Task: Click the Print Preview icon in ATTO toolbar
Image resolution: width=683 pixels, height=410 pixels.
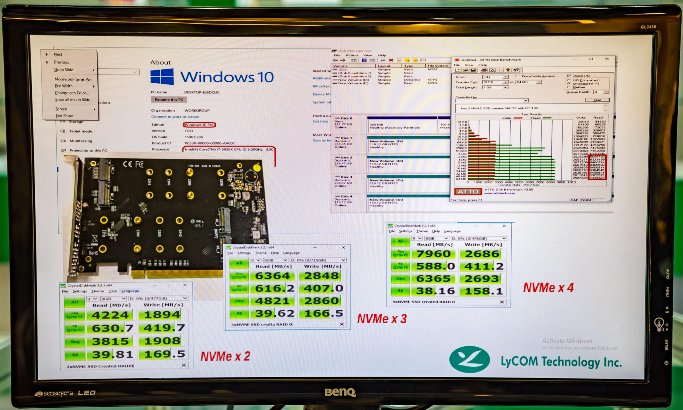Action: 492,70
